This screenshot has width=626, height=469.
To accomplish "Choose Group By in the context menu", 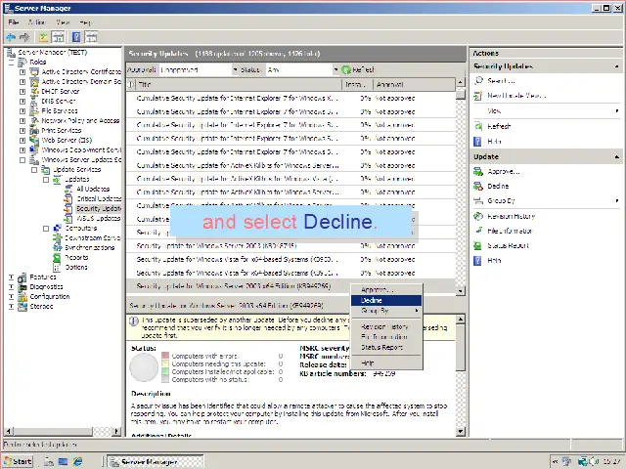I will [386, 311].
